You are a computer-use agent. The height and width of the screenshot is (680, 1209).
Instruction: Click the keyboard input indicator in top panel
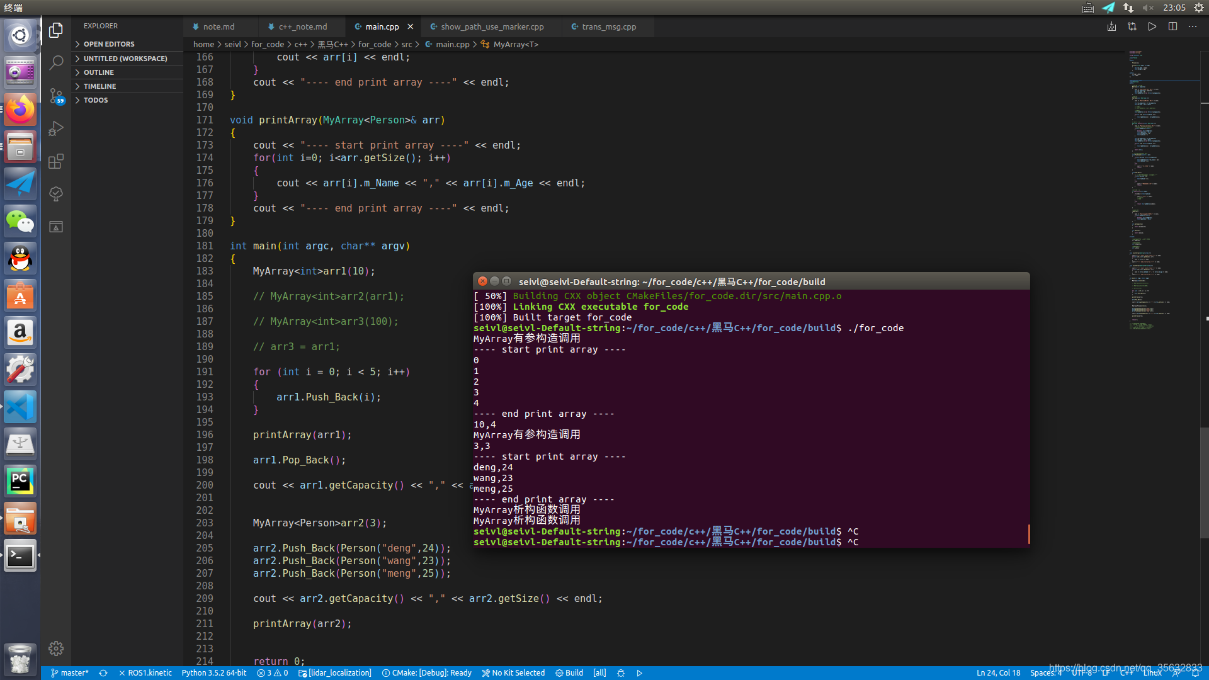(1088, 8)
